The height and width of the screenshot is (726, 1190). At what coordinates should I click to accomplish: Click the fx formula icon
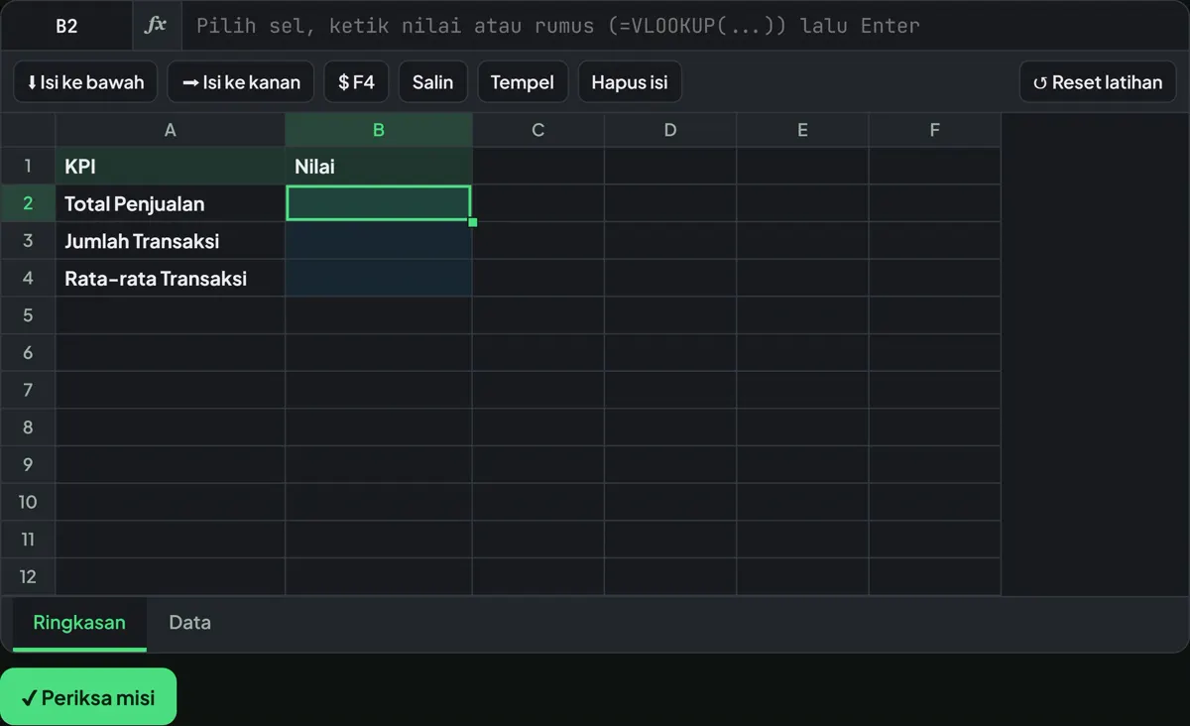[x=156, y=26]
